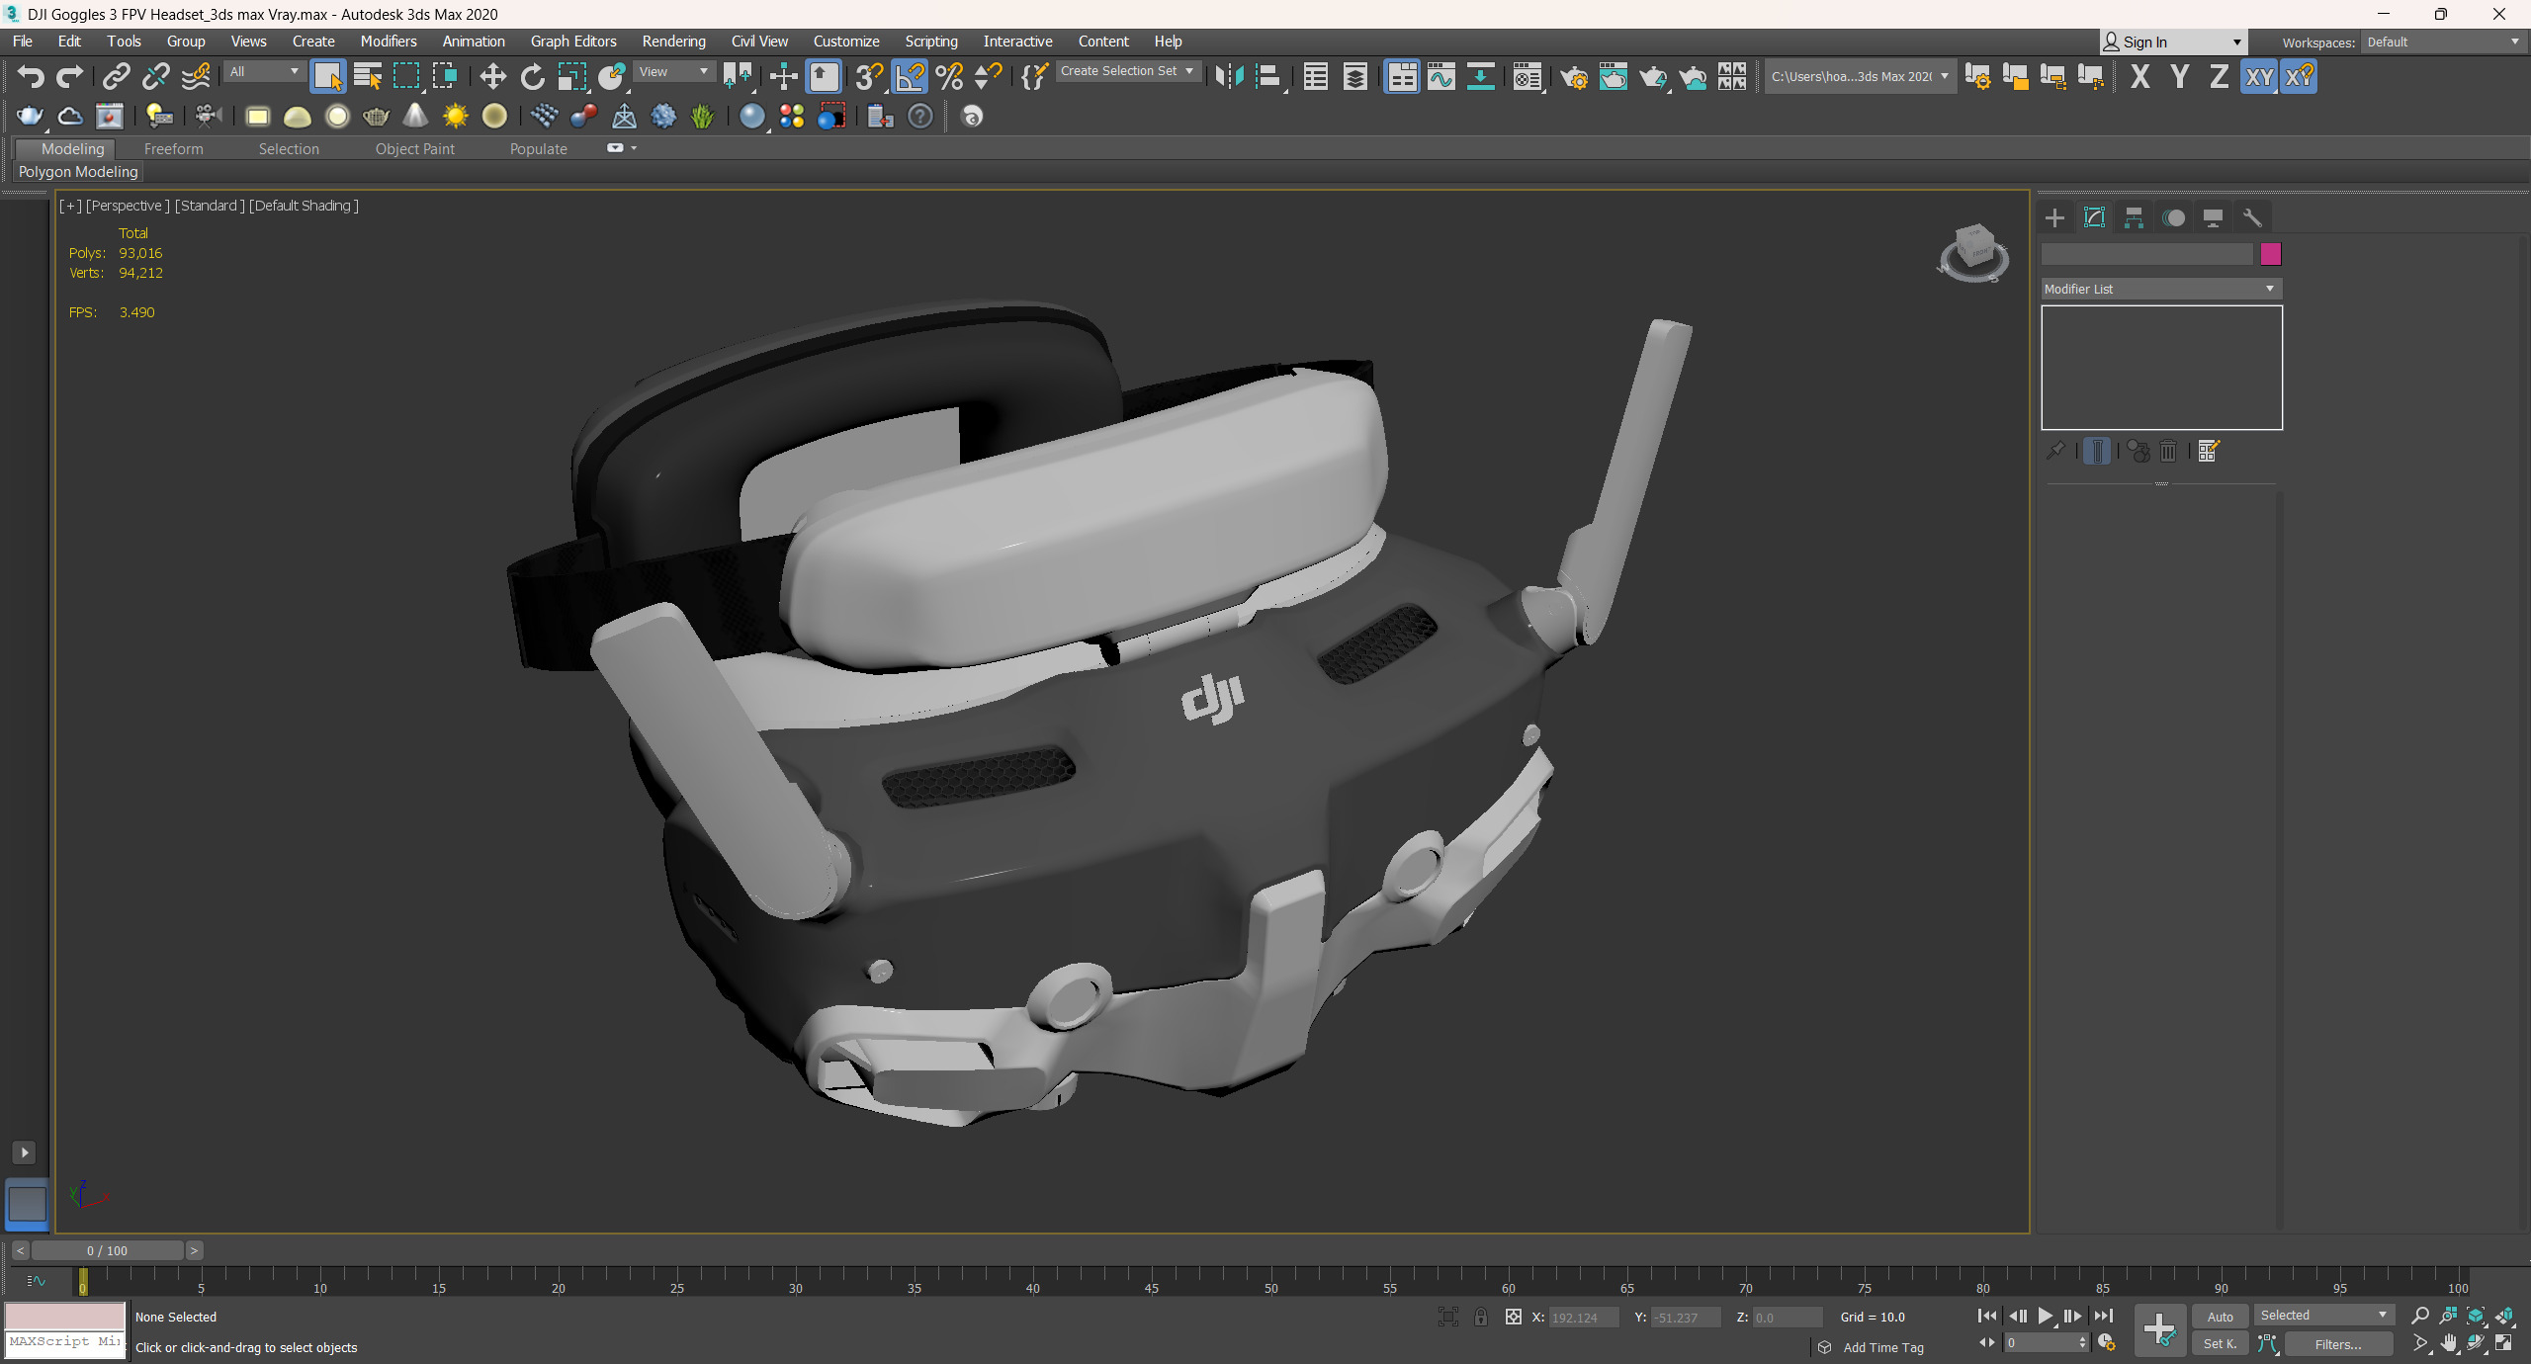
Task: Click the pink object color swatch
Action: click(2271, 254)
